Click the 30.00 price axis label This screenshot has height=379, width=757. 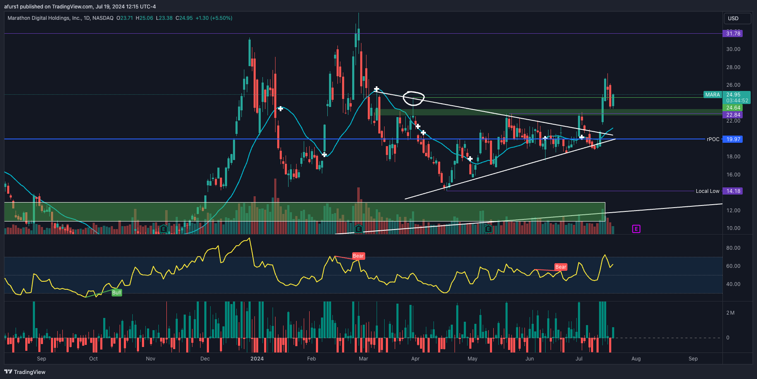733,49
